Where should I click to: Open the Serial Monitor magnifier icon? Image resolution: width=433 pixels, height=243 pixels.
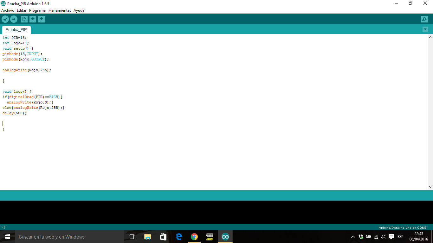point(424,19)
